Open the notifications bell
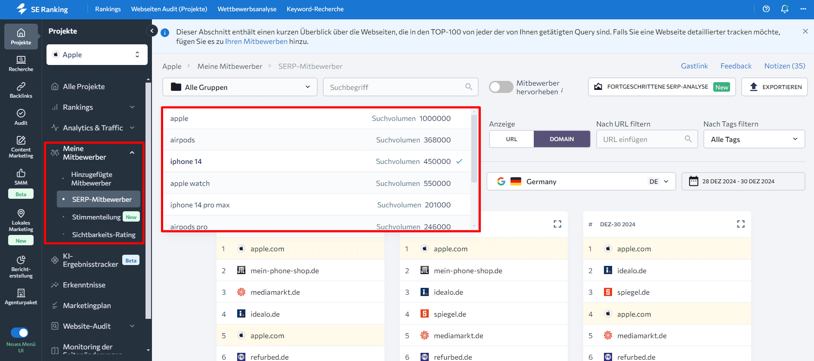This screenshot has width=814, height=361. tap(785, 9)
